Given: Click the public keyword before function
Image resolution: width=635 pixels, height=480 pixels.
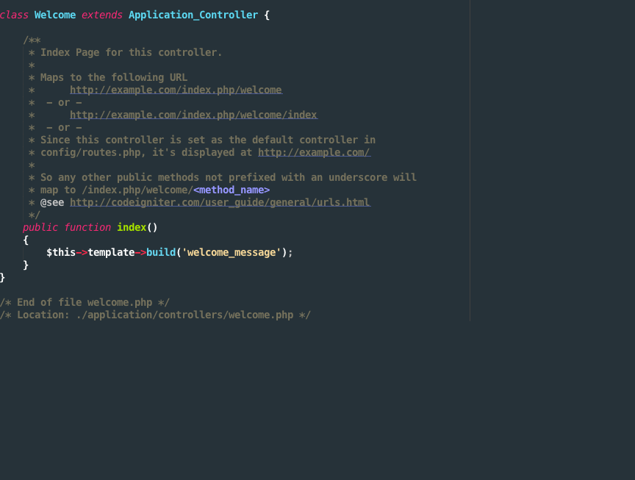Looking at the screenshot, I should pyautogui.click(x=40, y=227).
